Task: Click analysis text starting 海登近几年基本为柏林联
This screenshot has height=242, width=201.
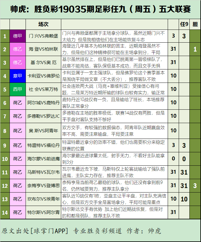Action: click(x=111, y=49)
